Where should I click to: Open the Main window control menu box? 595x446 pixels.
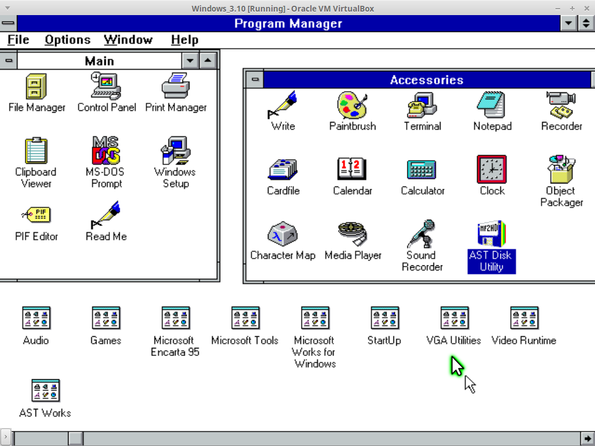tap(9, 61)
